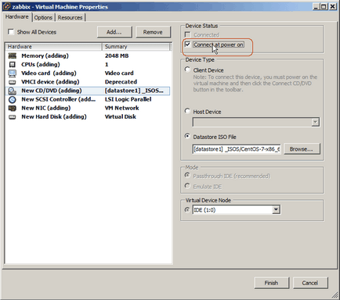Select Host Device radio button
The width and height of the screenshot is (340, 300).
tap(187, 111)
